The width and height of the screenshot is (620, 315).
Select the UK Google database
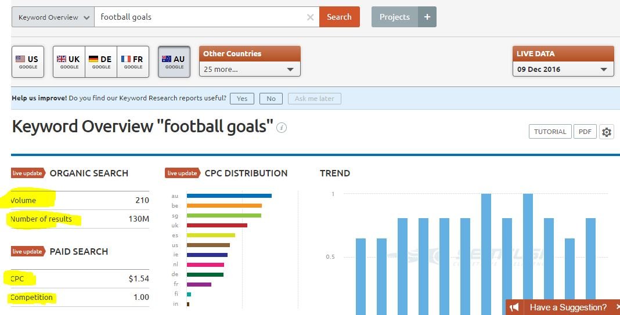click(69, 61)
